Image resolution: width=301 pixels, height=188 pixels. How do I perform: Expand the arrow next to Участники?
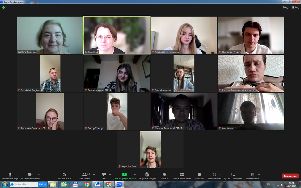point(94,174)
